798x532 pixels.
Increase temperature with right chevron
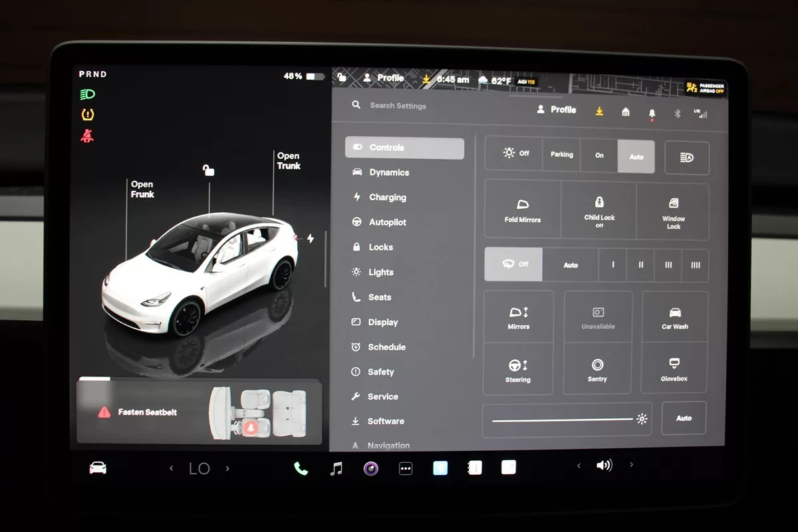click(227, 469)
